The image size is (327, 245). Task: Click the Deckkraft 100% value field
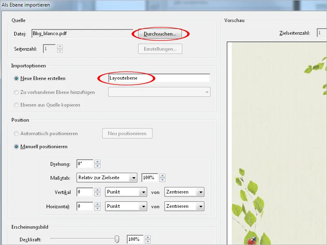click(135, 239)
